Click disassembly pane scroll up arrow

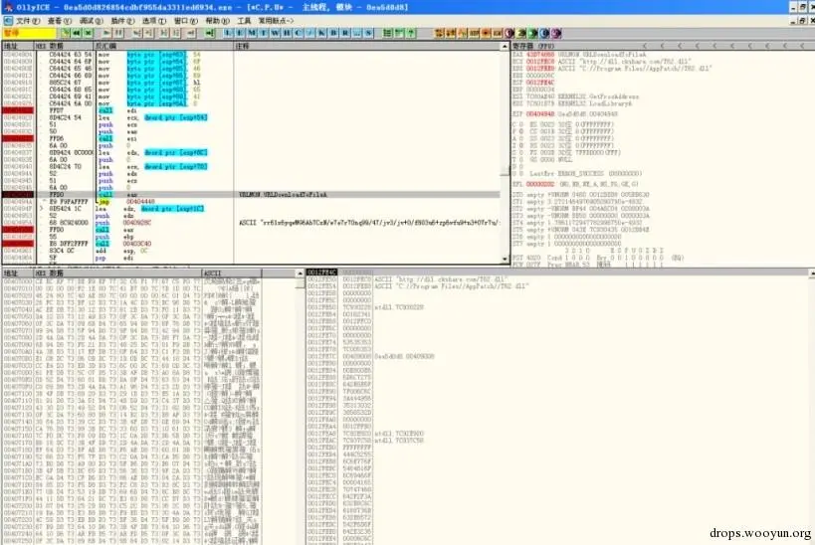[x=505, y=47]
